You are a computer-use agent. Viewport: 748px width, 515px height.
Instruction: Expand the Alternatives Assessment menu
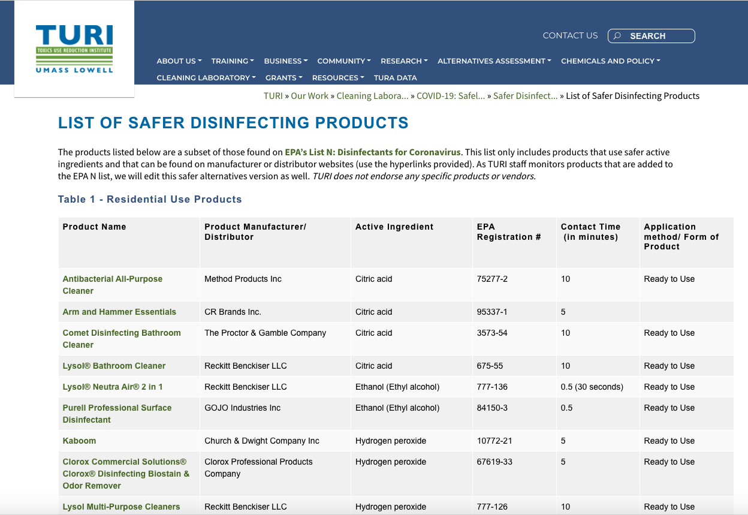(494, 61)
